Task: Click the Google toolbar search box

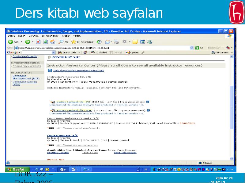Action: (x=37, y=52)
